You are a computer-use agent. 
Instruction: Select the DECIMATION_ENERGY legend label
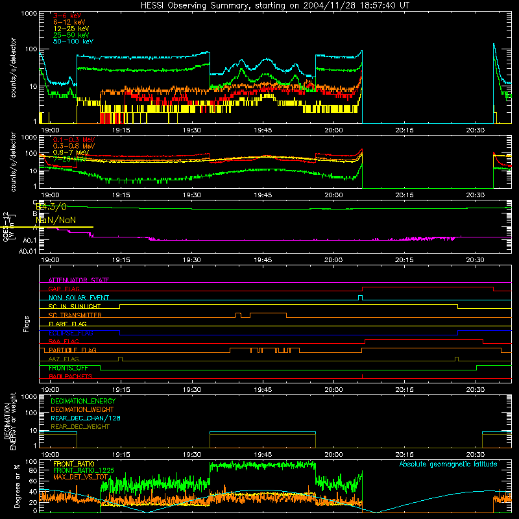pos(83,401)
